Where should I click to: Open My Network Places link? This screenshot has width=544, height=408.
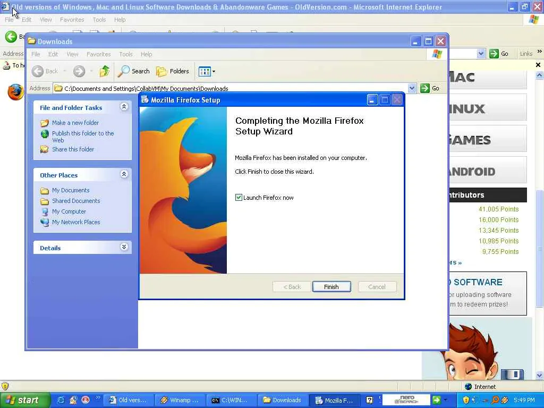(x=76, y=222)
